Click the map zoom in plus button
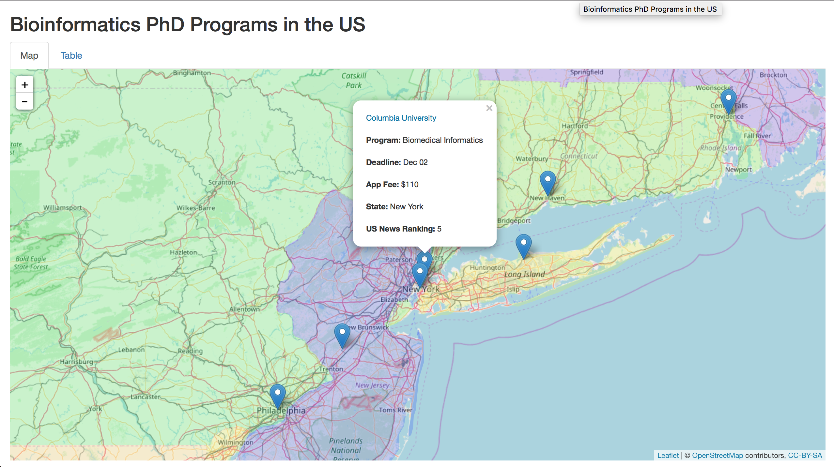This screenshot has width=834, height=467. click(x=25, y=85)
